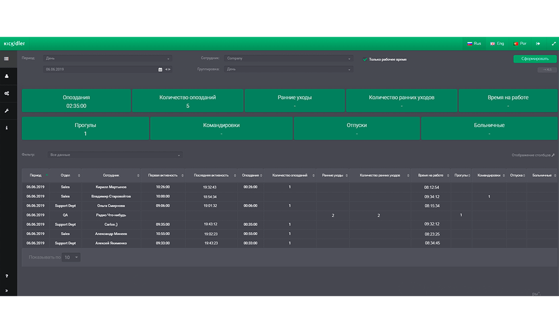The width and height of the screenshot is (559, 333).
Task: Select employee 'Радио Что-нибудь' in table
Action: 111,215
